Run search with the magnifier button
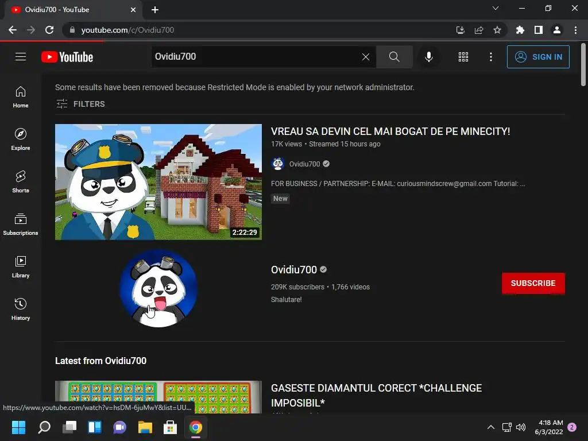588x441 pixels. tap(394, 57)
